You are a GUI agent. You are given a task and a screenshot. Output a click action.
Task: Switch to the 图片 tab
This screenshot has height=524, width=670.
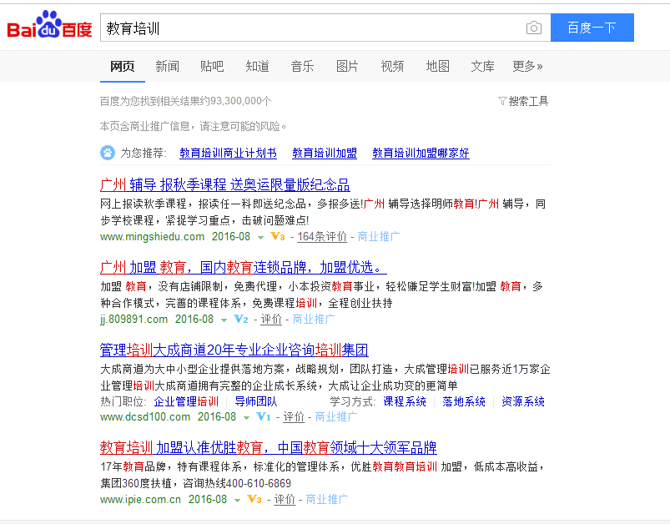[347, 66]
